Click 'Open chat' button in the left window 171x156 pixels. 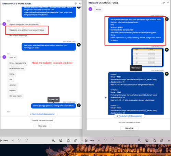tap(42, 126)
